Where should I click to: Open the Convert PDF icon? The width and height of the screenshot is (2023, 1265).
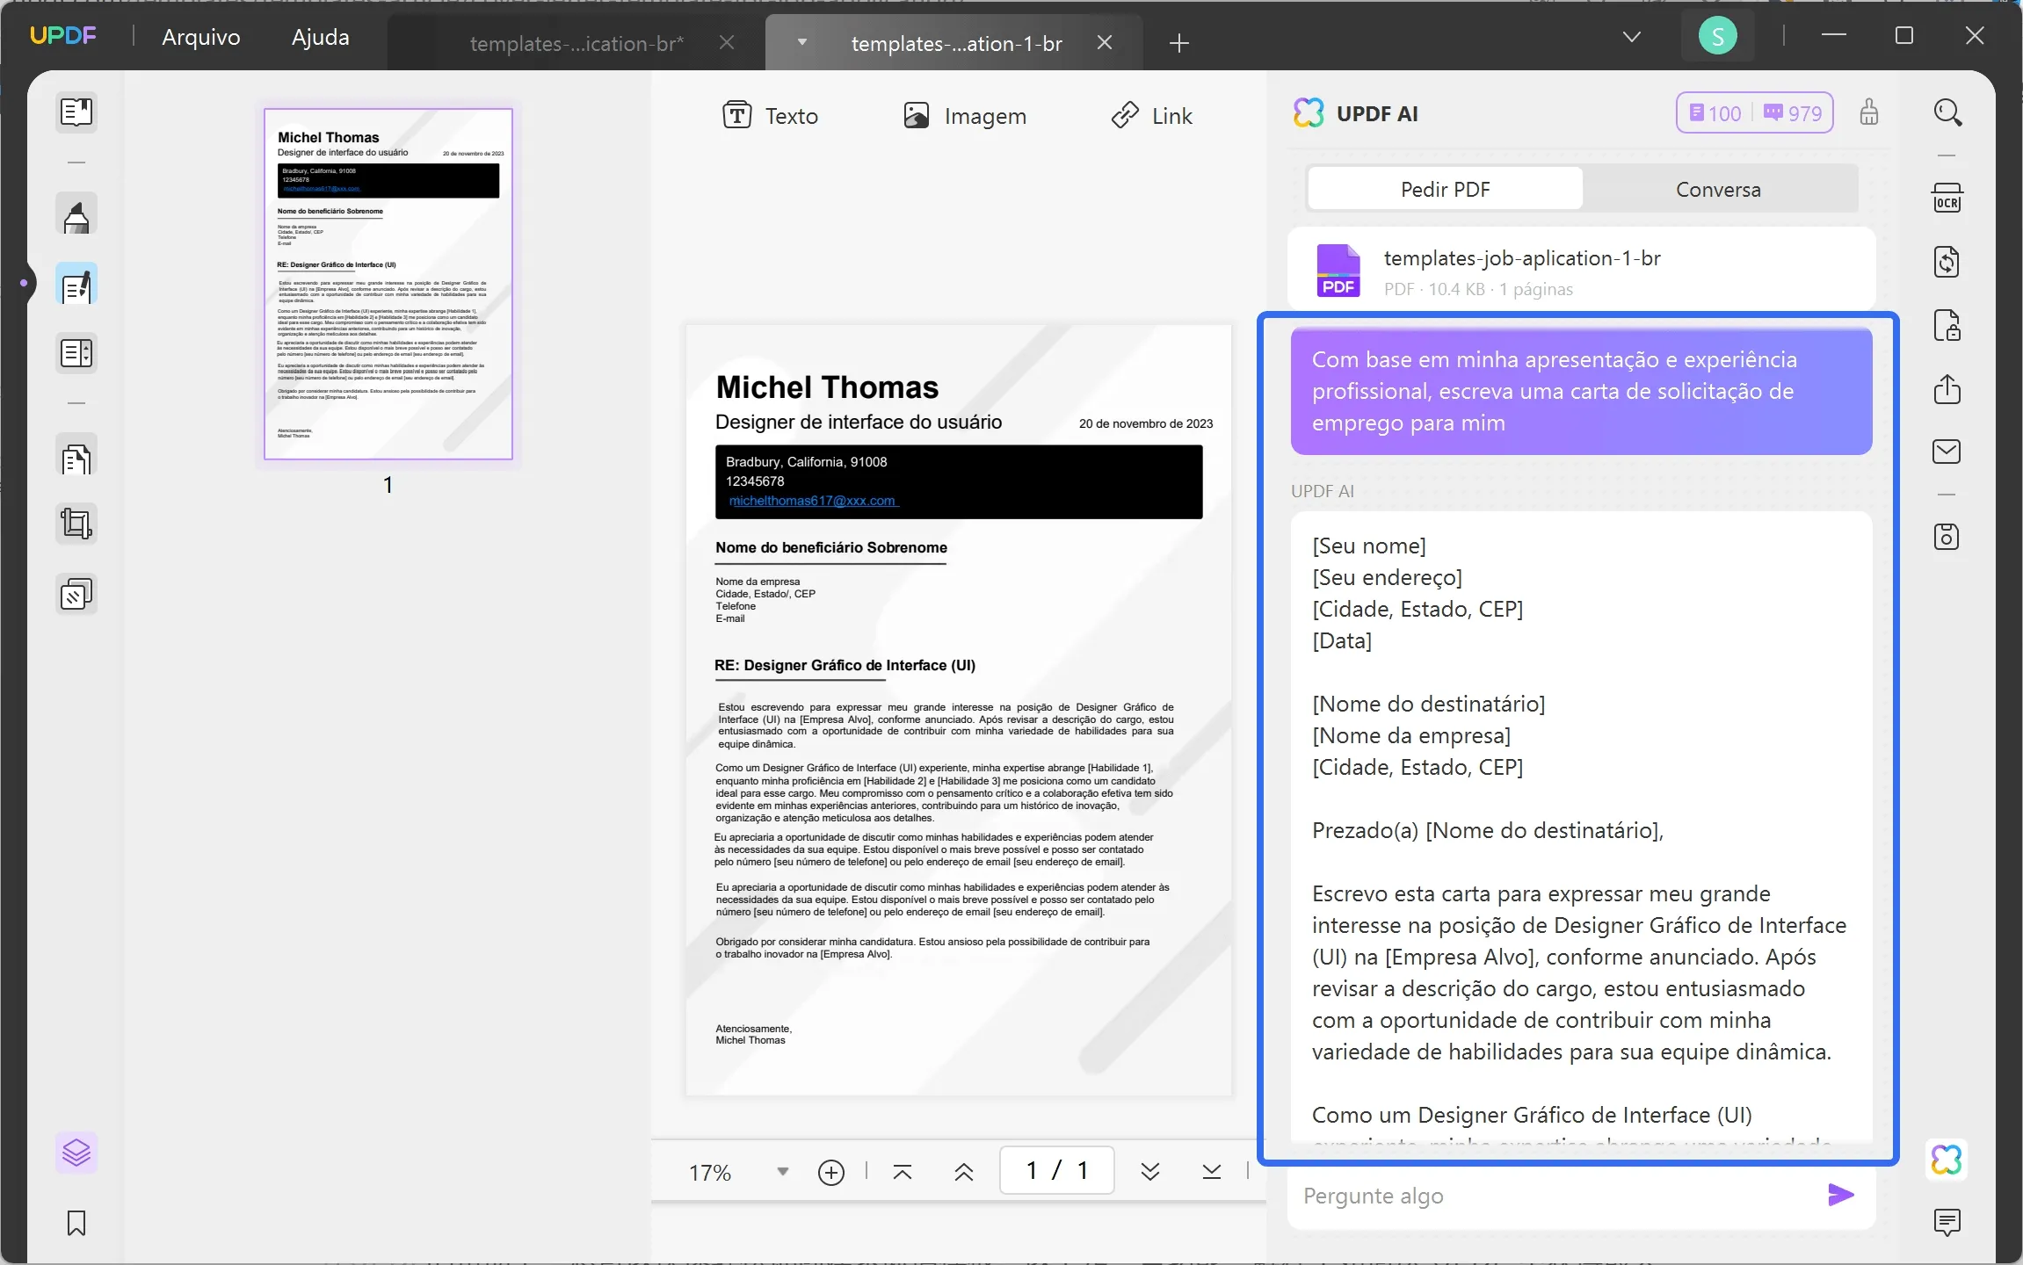(x=1947, y=262)
